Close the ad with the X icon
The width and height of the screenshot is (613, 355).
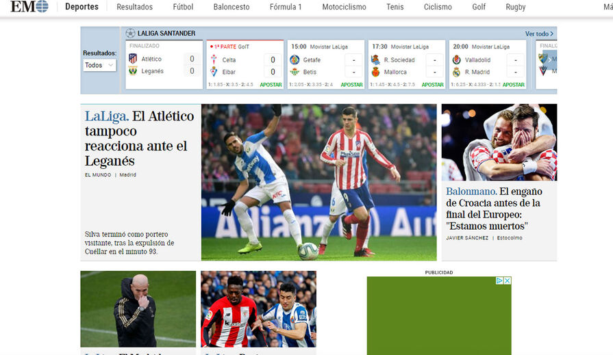click(x=508, y=280)
